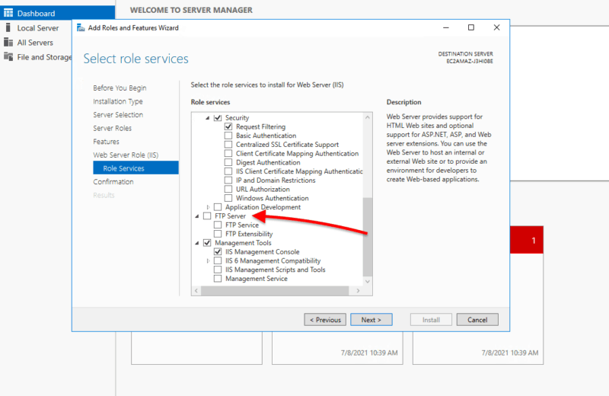Close the Add Roles and Features Wizard
Image resolution: width=609 pixels, height=396 pixels.
(496, 27)
